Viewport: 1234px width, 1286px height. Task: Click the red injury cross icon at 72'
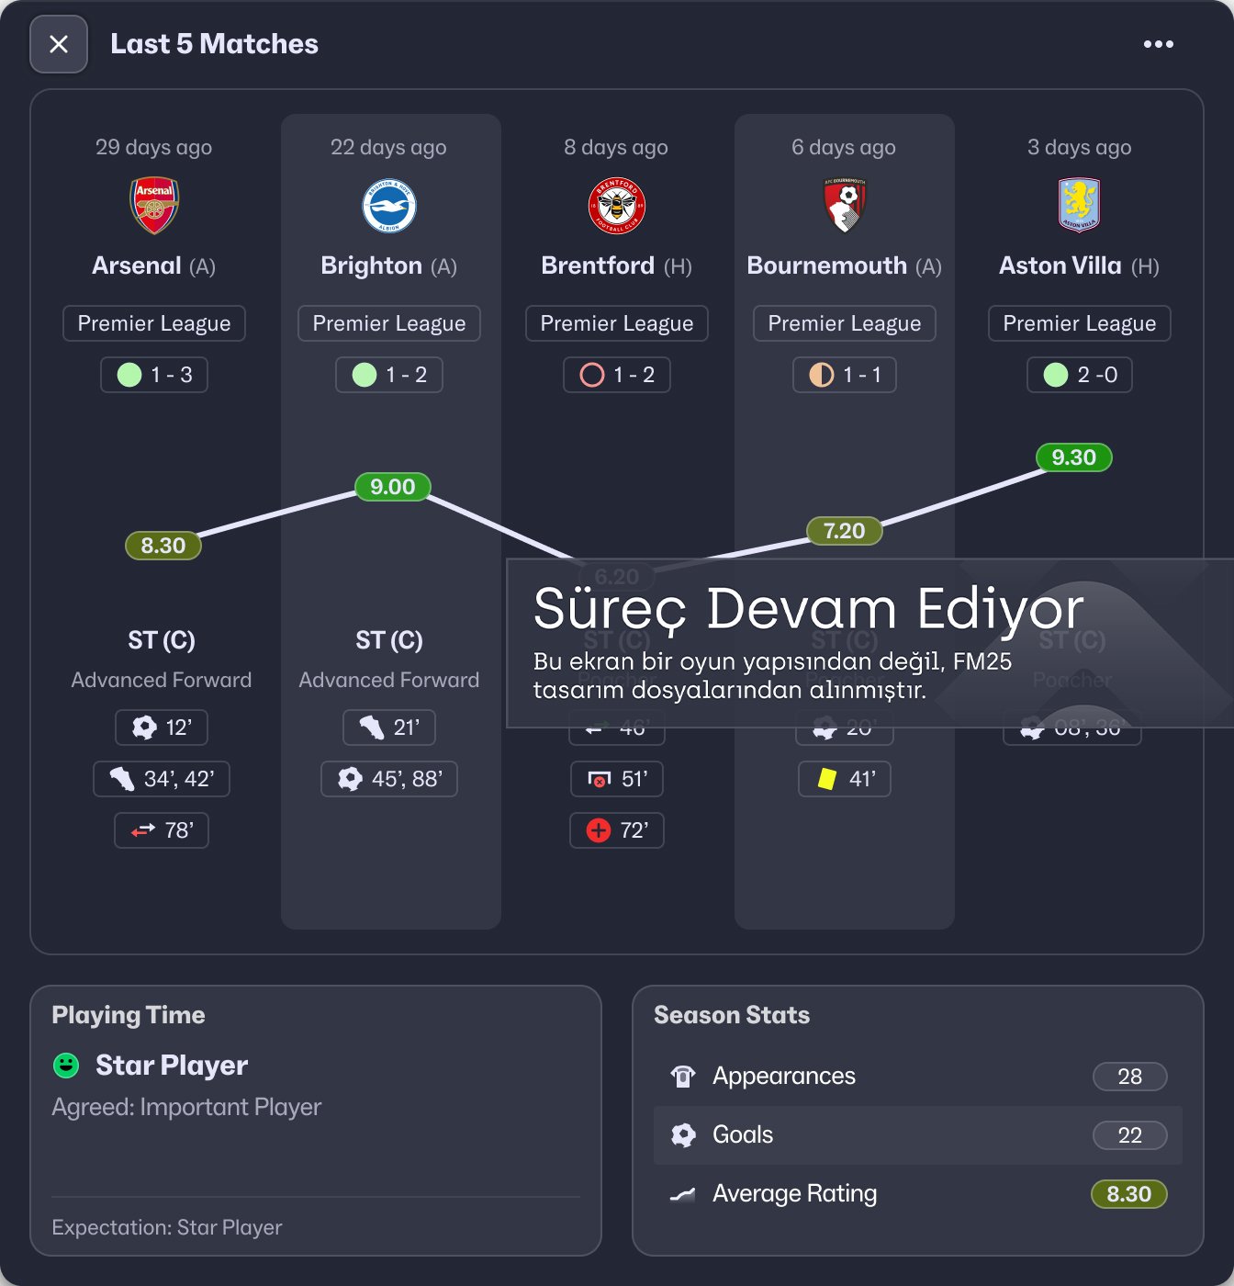[x=599, y=830]
